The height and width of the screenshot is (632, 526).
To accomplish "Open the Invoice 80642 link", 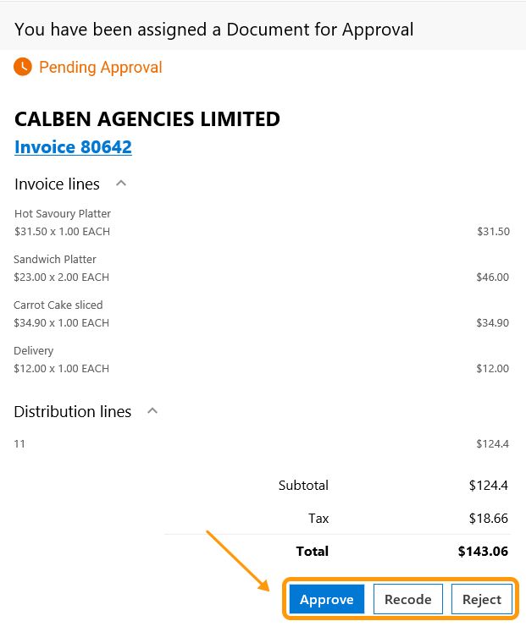I will (73, 147).
